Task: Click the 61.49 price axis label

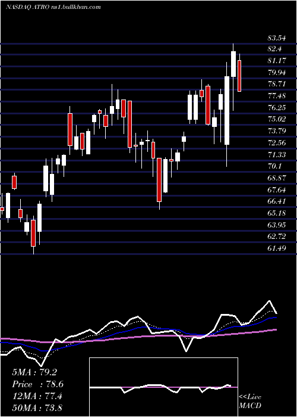Action: click(x=277, y=248)
